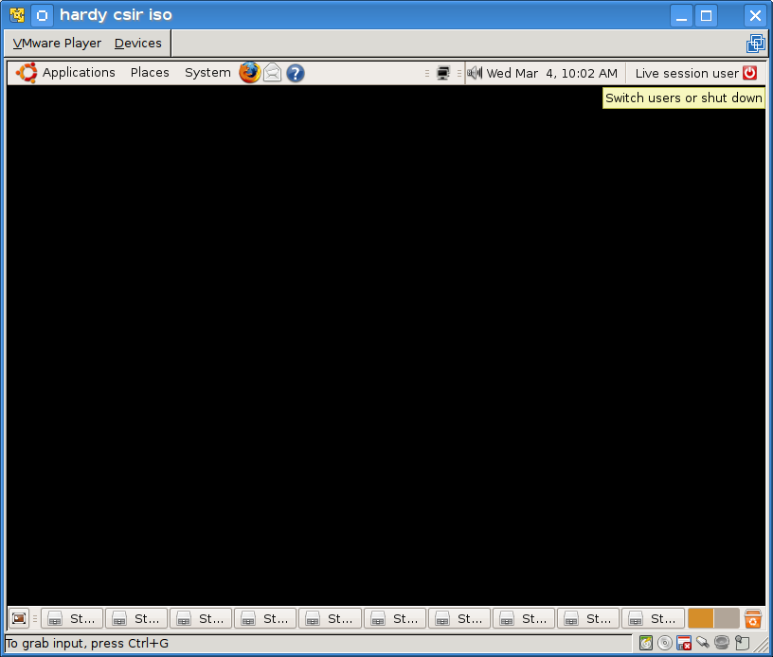Viewport: 773px width, 657px height.
Task: Switch to the second gray workspace
Action: click(727, 619)
